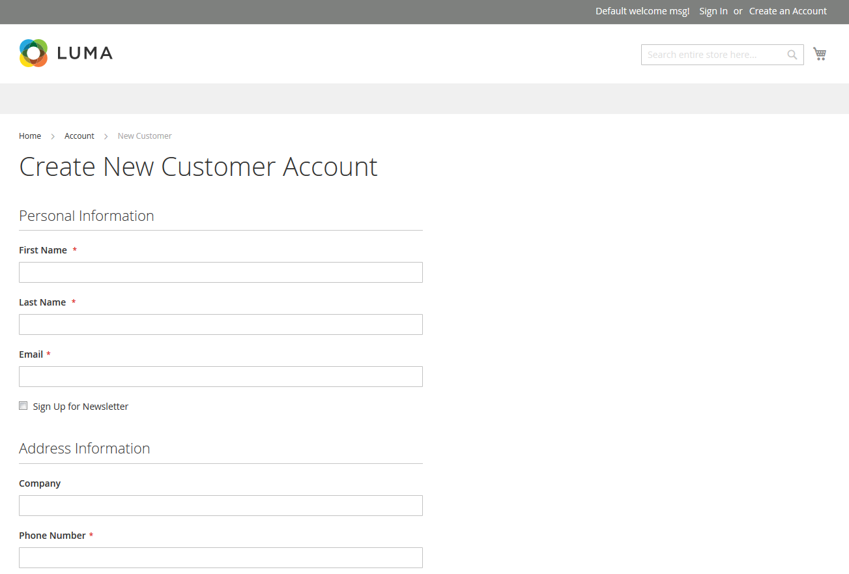
Task: Click the search magnifier icon
Action: pos(792,55)
